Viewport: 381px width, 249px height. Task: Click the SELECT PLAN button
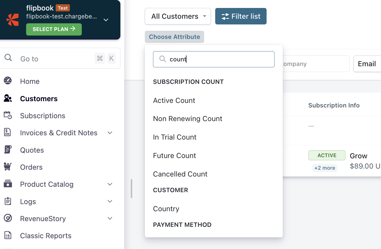[54, 29]
